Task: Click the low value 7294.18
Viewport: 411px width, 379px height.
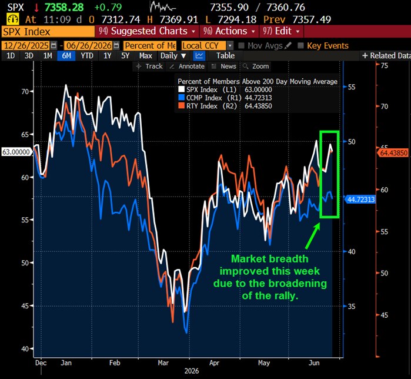Action: [237, 19]
